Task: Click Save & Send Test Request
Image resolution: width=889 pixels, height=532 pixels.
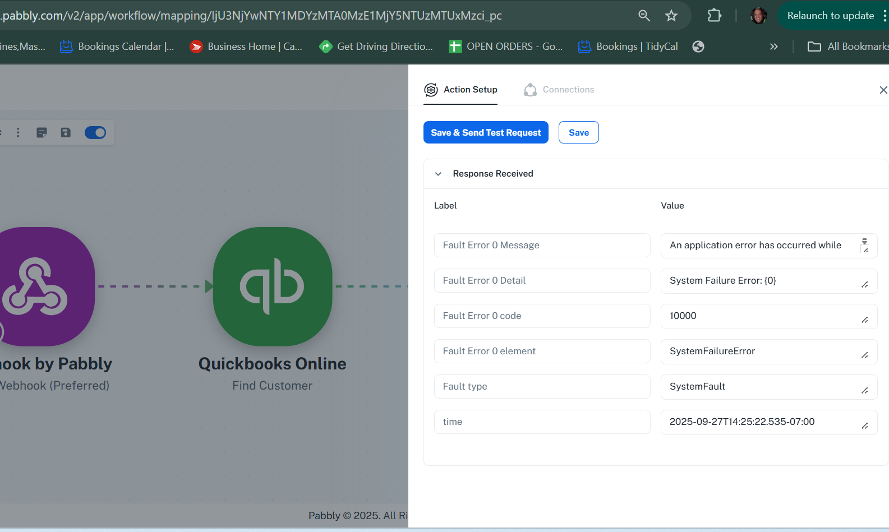Action: tap(486, 132)
